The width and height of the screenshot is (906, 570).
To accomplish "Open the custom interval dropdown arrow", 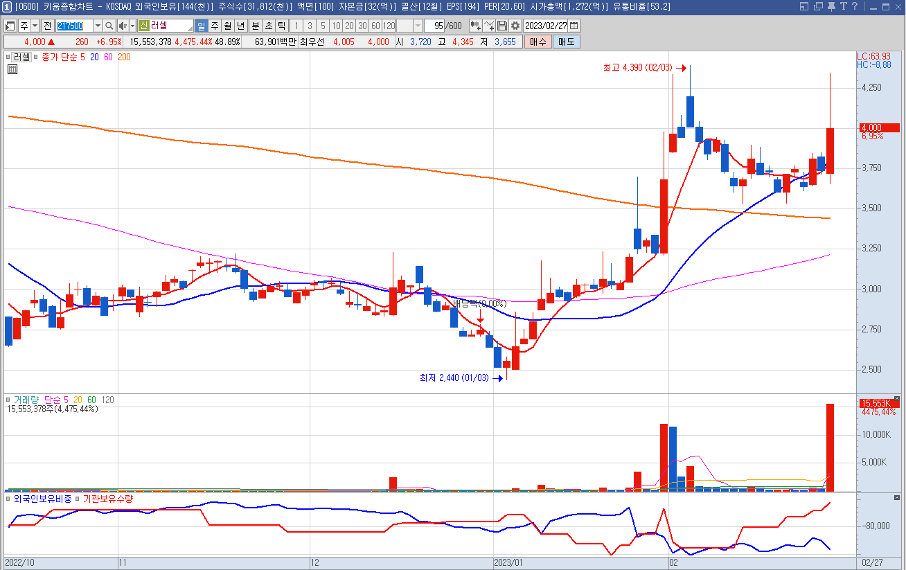I will (x=418, y=26).
